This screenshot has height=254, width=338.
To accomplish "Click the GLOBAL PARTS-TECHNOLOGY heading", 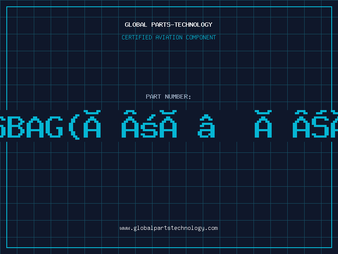I will [169, 25].
